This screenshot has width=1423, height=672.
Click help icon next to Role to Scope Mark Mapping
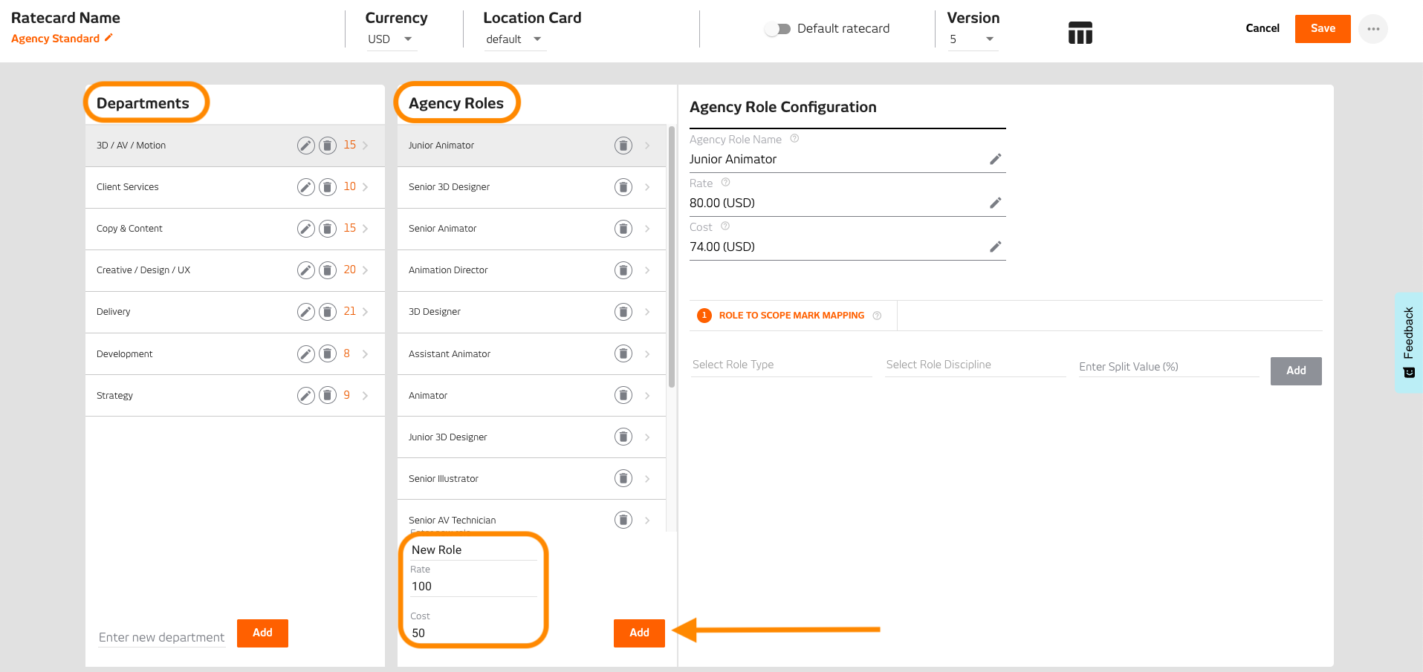[x=877, y=316]
